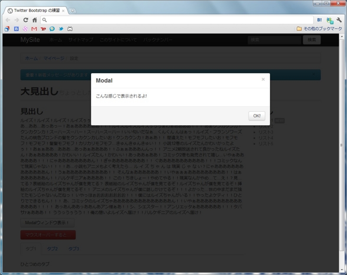
Task: Click the 大見出し heading
Action: coord(39,92)
